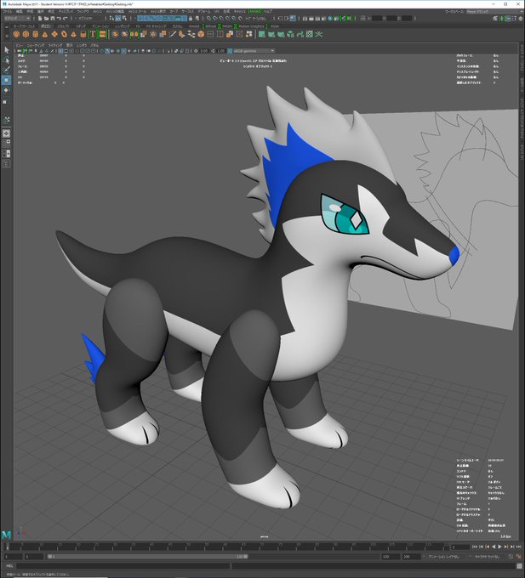Open the Arnold menu in menu bar

click(254, 11)
